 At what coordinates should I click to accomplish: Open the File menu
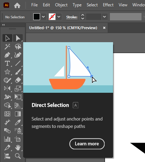pos(34,5)
